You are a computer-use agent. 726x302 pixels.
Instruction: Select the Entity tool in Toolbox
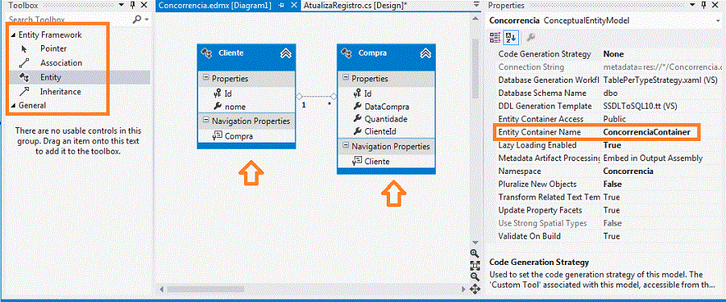(51, 77)
